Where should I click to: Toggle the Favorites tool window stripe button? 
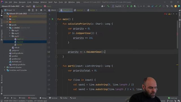click(x=1, y=90)
